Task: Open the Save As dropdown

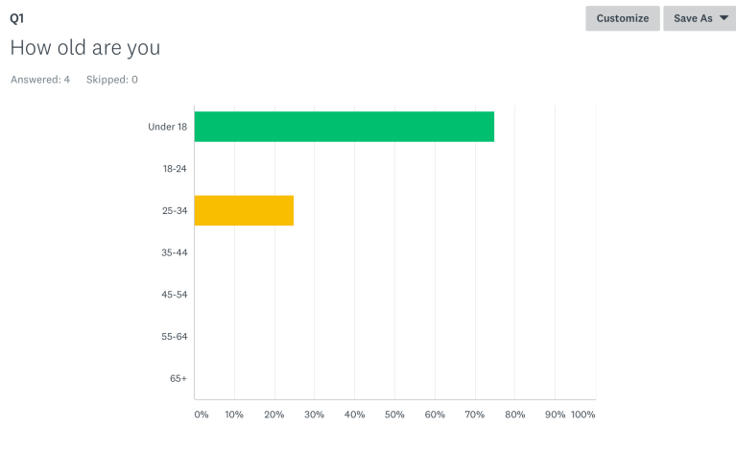Action: (700, 18)
